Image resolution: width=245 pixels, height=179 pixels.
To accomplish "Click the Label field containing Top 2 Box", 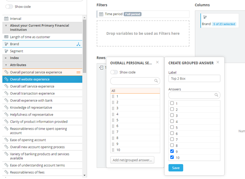I will click(194, 78).
